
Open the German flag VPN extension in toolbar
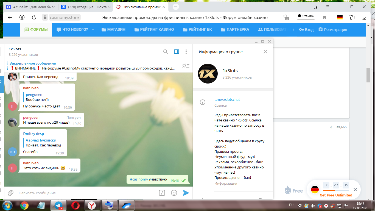coord(340,17)
